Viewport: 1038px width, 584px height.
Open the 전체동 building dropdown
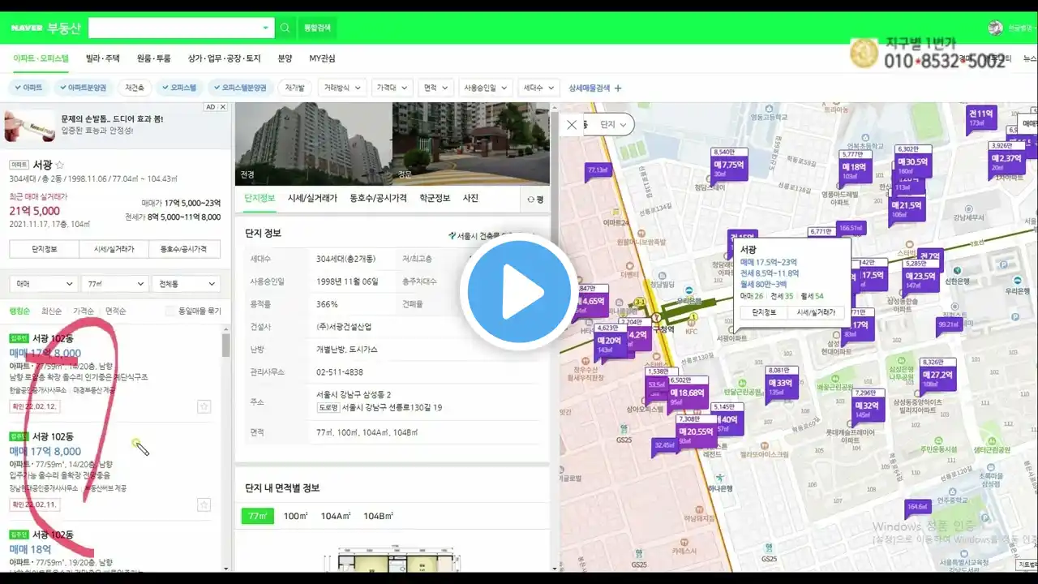click(x=186, y=284)
